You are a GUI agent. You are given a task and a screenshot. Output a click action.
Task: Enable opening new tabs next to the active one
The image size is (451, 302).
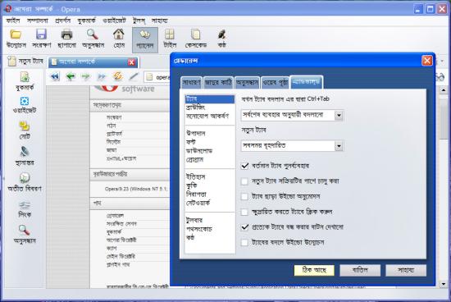tap(245, 181)
